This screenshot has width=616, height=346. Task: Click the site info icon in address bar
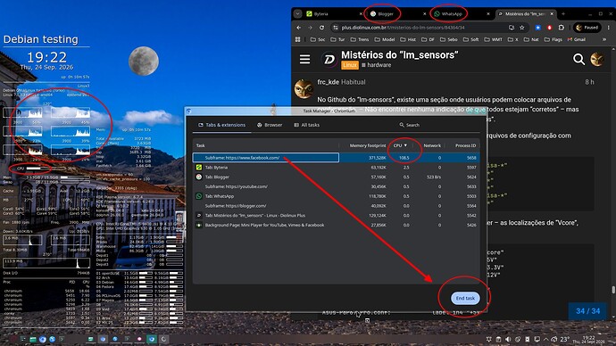click(335, 28)
